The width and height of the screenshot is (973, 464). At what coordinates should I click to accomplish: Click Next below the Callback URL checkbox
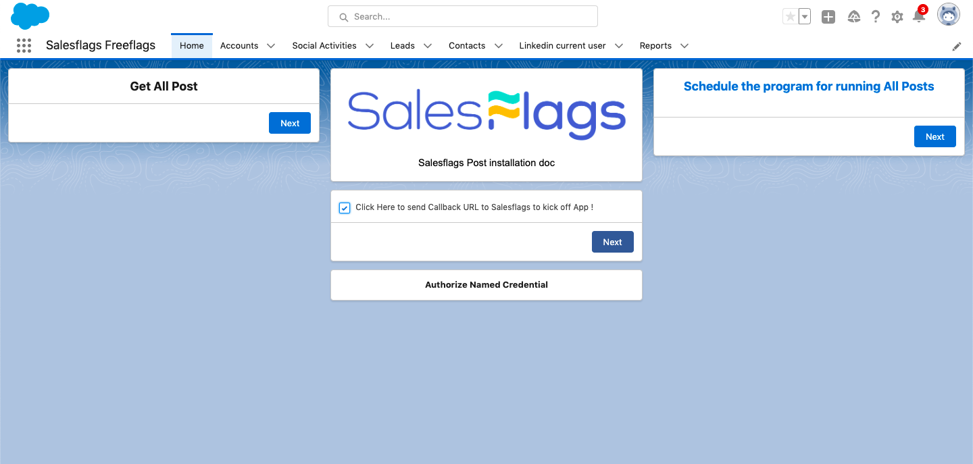pyautogui.click(x=613, y=242)
